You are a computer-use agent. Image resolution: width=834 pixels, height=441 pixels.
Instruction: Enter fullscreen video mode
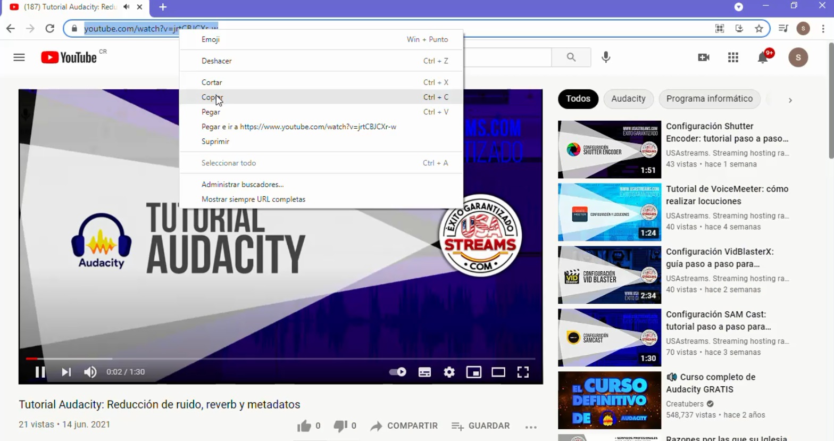pos(523,372)
